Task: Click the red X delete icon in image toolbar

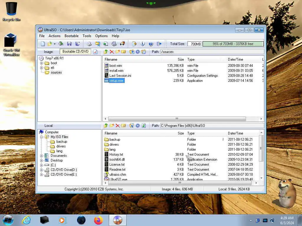Action: [x=112, y=52]
